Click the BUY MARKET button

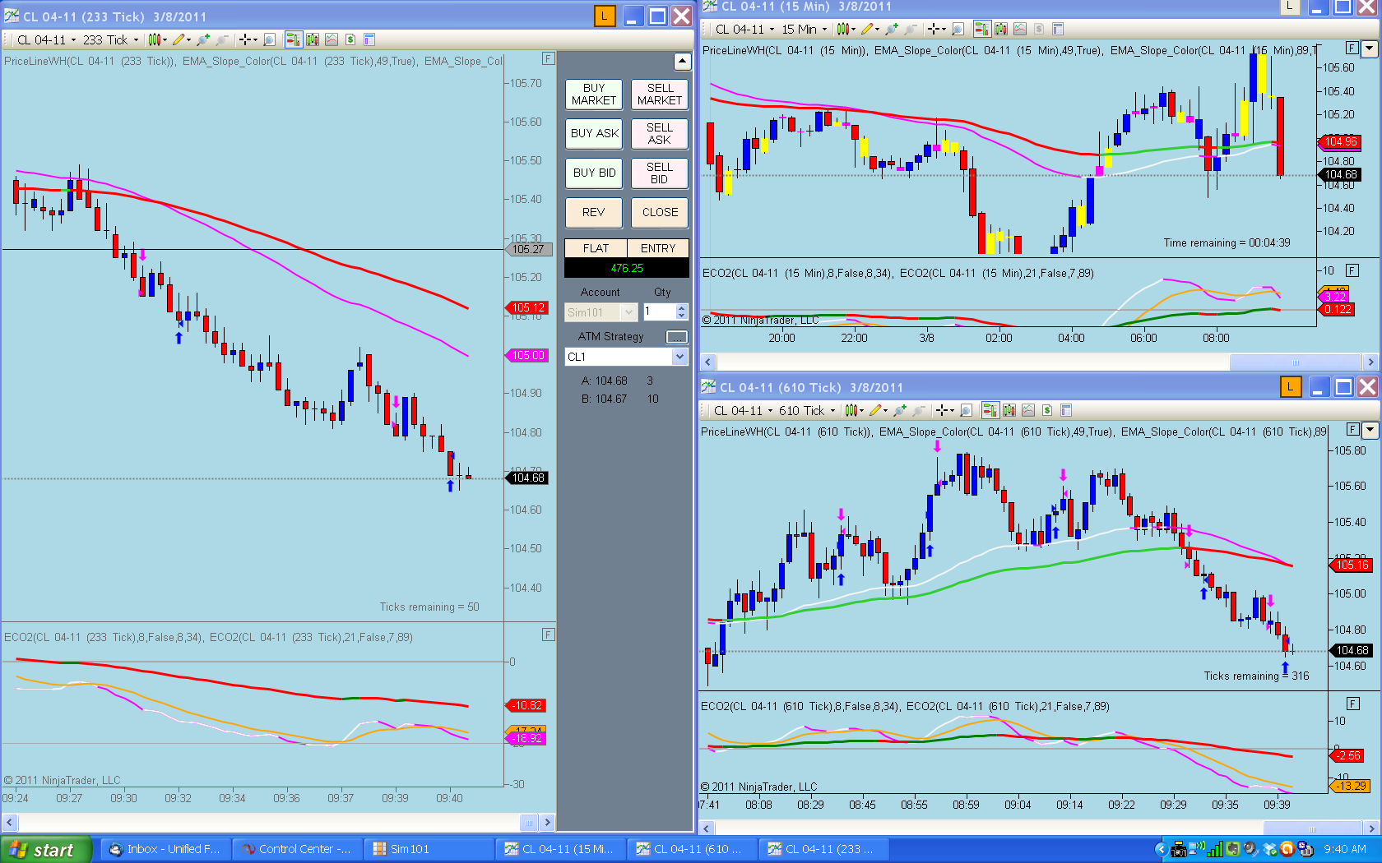click(x=594, y=95)
